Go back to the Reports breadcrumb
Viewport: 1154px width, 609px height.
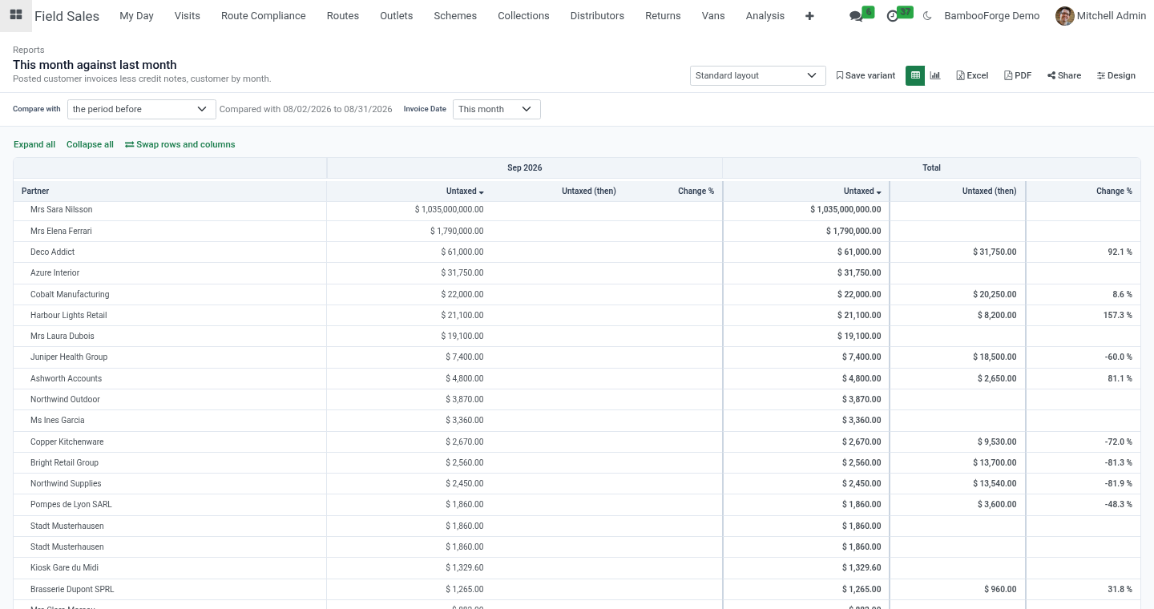(29, 50)
